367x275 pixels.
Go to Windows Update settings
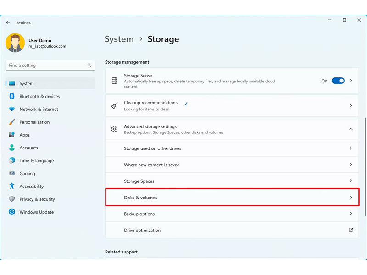50,212
